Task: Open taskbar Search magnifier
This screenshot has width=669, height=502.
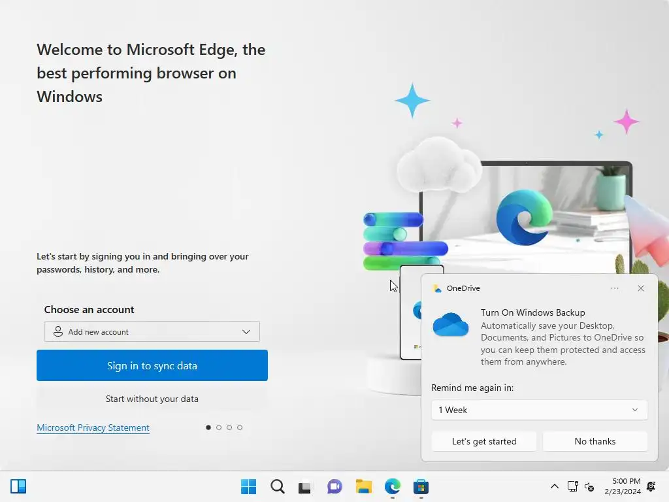Action: [x=277, y=486]
